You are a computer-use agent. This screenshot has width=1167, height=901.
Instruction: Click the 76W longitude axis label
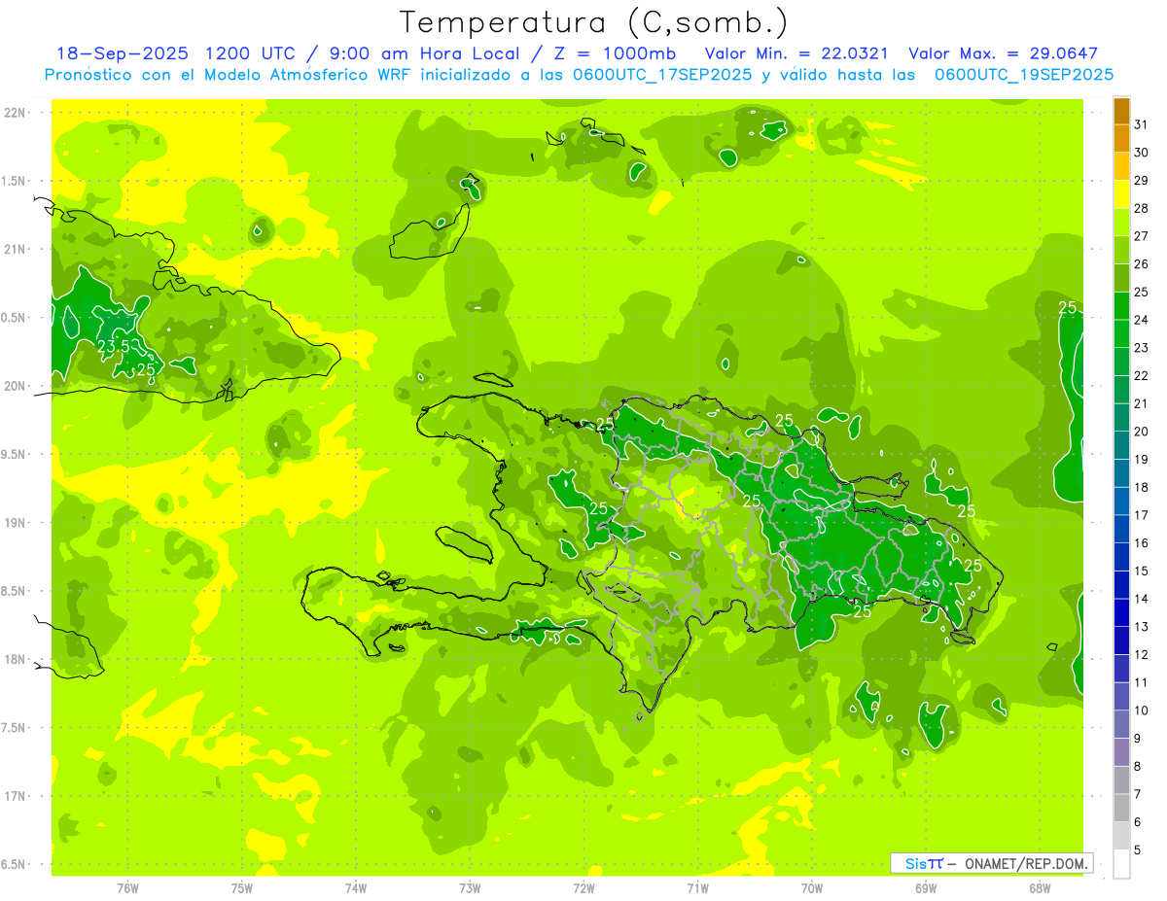[x=127, y=887]
